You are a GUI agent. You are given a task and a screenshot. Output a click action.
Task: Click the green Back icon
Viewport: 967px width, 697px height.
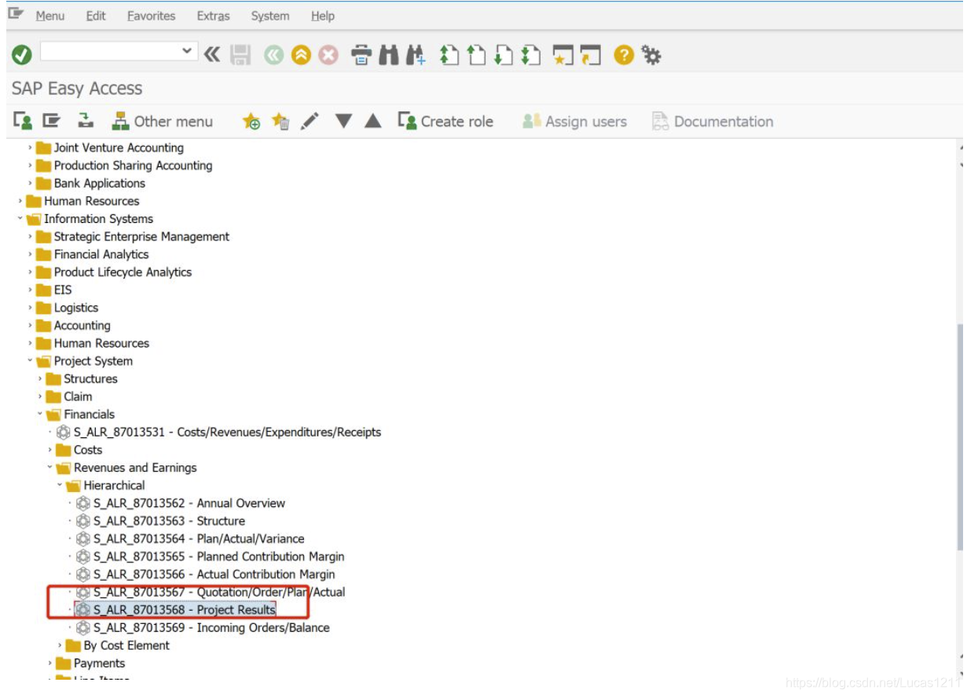click(273, 55)
